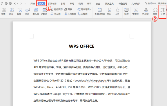Open the 图标库 icon library
The width and height of the screenshot is (167, 106).
point(36,11)
